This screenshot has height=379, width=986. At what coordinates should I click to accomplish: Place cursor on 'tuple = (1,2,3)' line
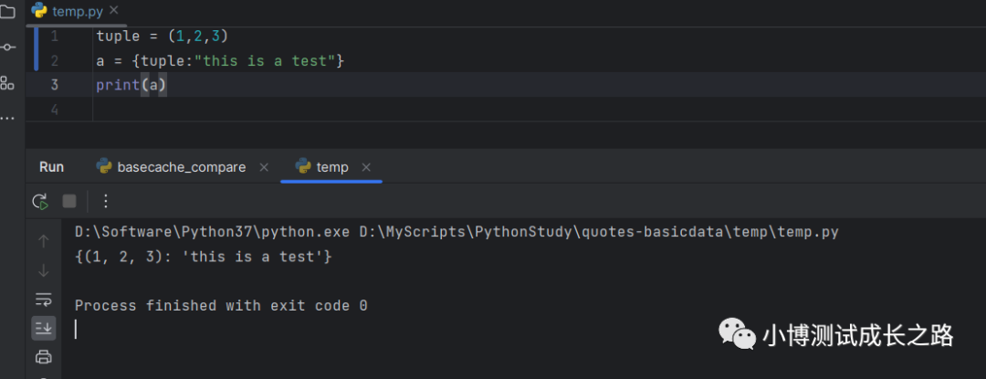(x=162, y=37)
